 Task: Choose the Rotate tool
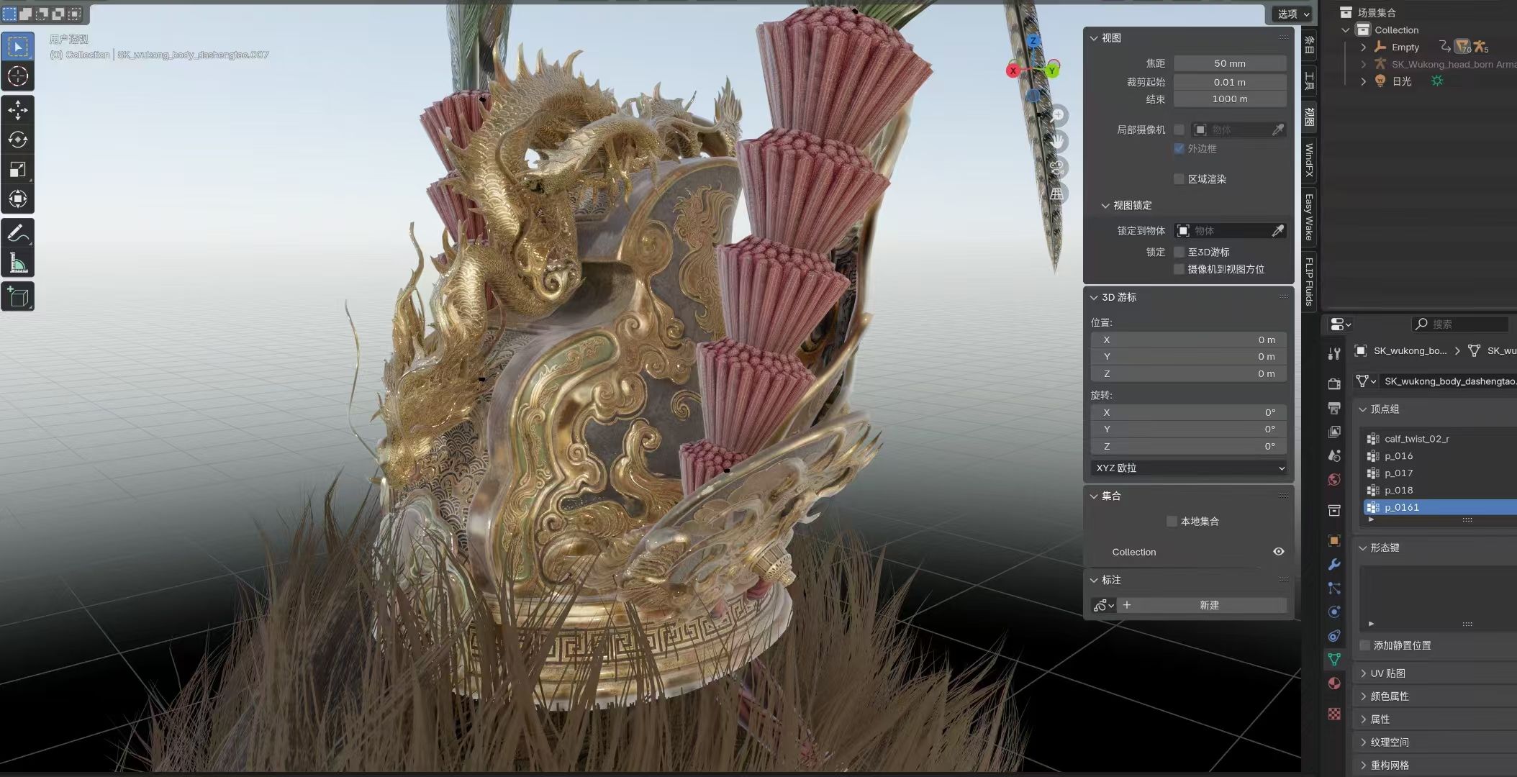pyautogui.click(x=18, y=140)
